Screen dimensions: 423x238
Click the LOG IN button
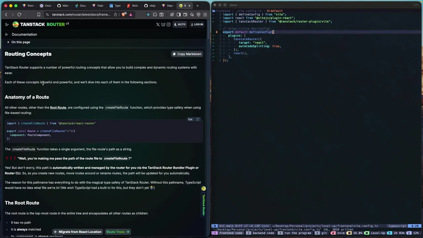[x=197, y=24]
